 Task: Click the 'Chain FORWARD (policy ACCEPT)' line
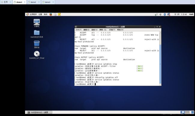click(x=90, y=46)
